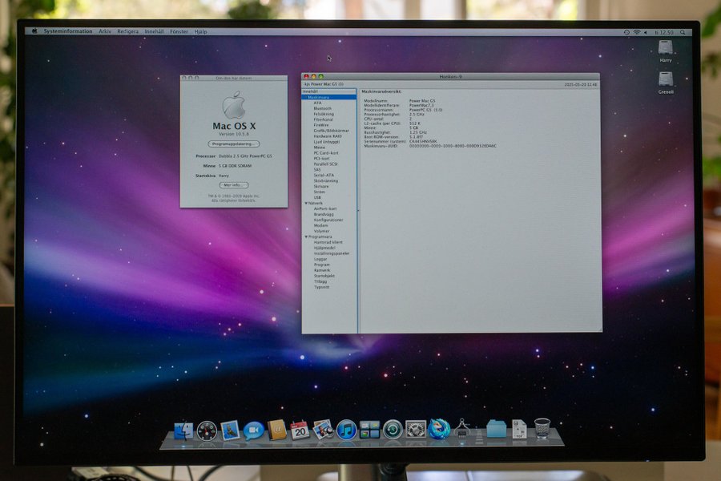Click the System Profiler caliper icon in dock
The width and height of the screenshot is (721, 481).
(x=462, y=428)
